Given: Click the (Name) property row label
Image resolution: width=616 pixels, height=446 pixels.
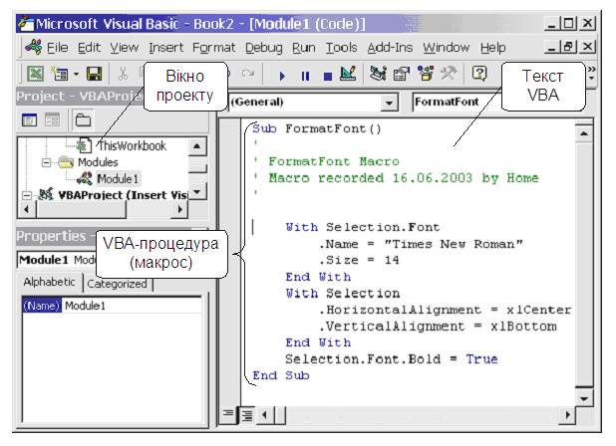Looking at the screenshot, I should pos(42,306).
